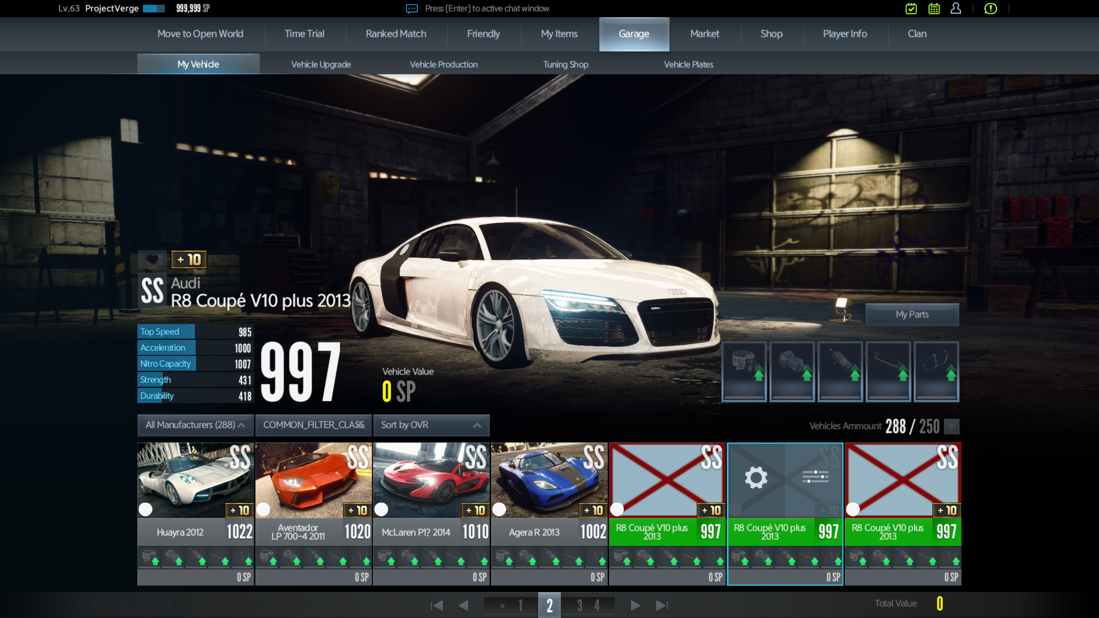
Task: Open the gear settings on selected R8 card
Action: 756,477
